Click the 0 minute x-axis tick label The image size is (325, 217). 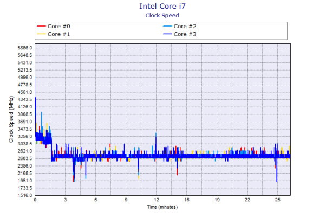pyautogui.click(x=35, y=200)
